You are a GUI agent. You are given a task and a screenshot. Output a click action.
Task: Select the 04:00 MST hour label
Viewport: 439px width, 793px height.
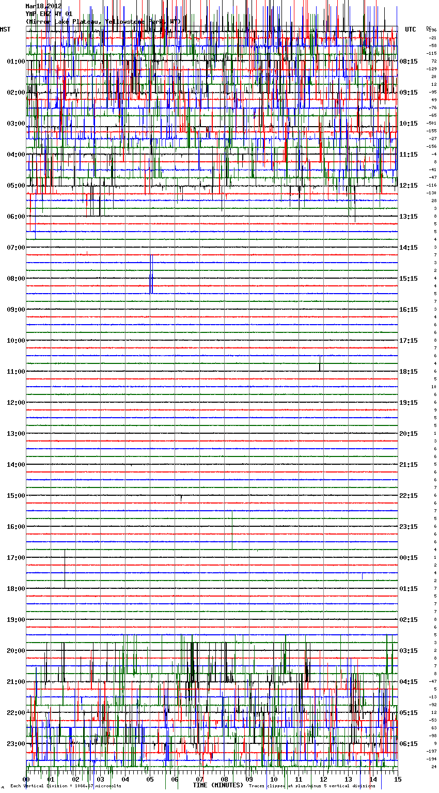pyautogui.click(x=16, y=155)
